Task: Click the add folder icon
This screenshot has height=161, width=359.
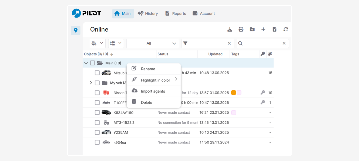Action: [x=252, y=29]
